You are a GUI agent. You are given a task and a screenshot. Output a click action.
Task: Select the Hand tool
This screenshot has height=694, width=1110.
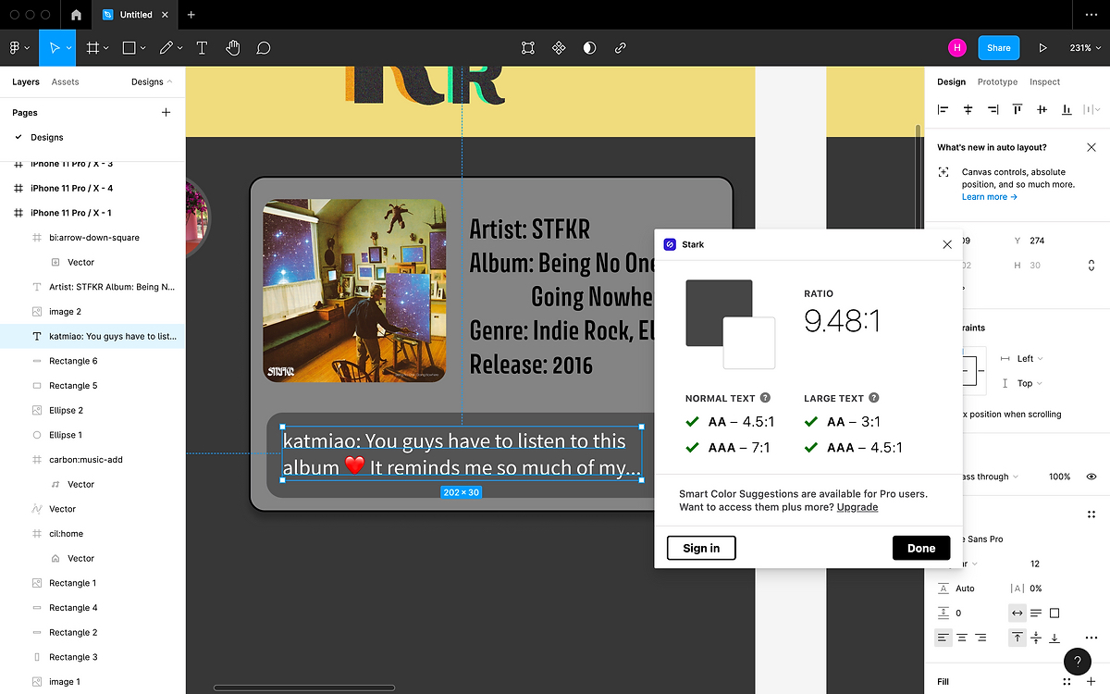coord(233,48)
